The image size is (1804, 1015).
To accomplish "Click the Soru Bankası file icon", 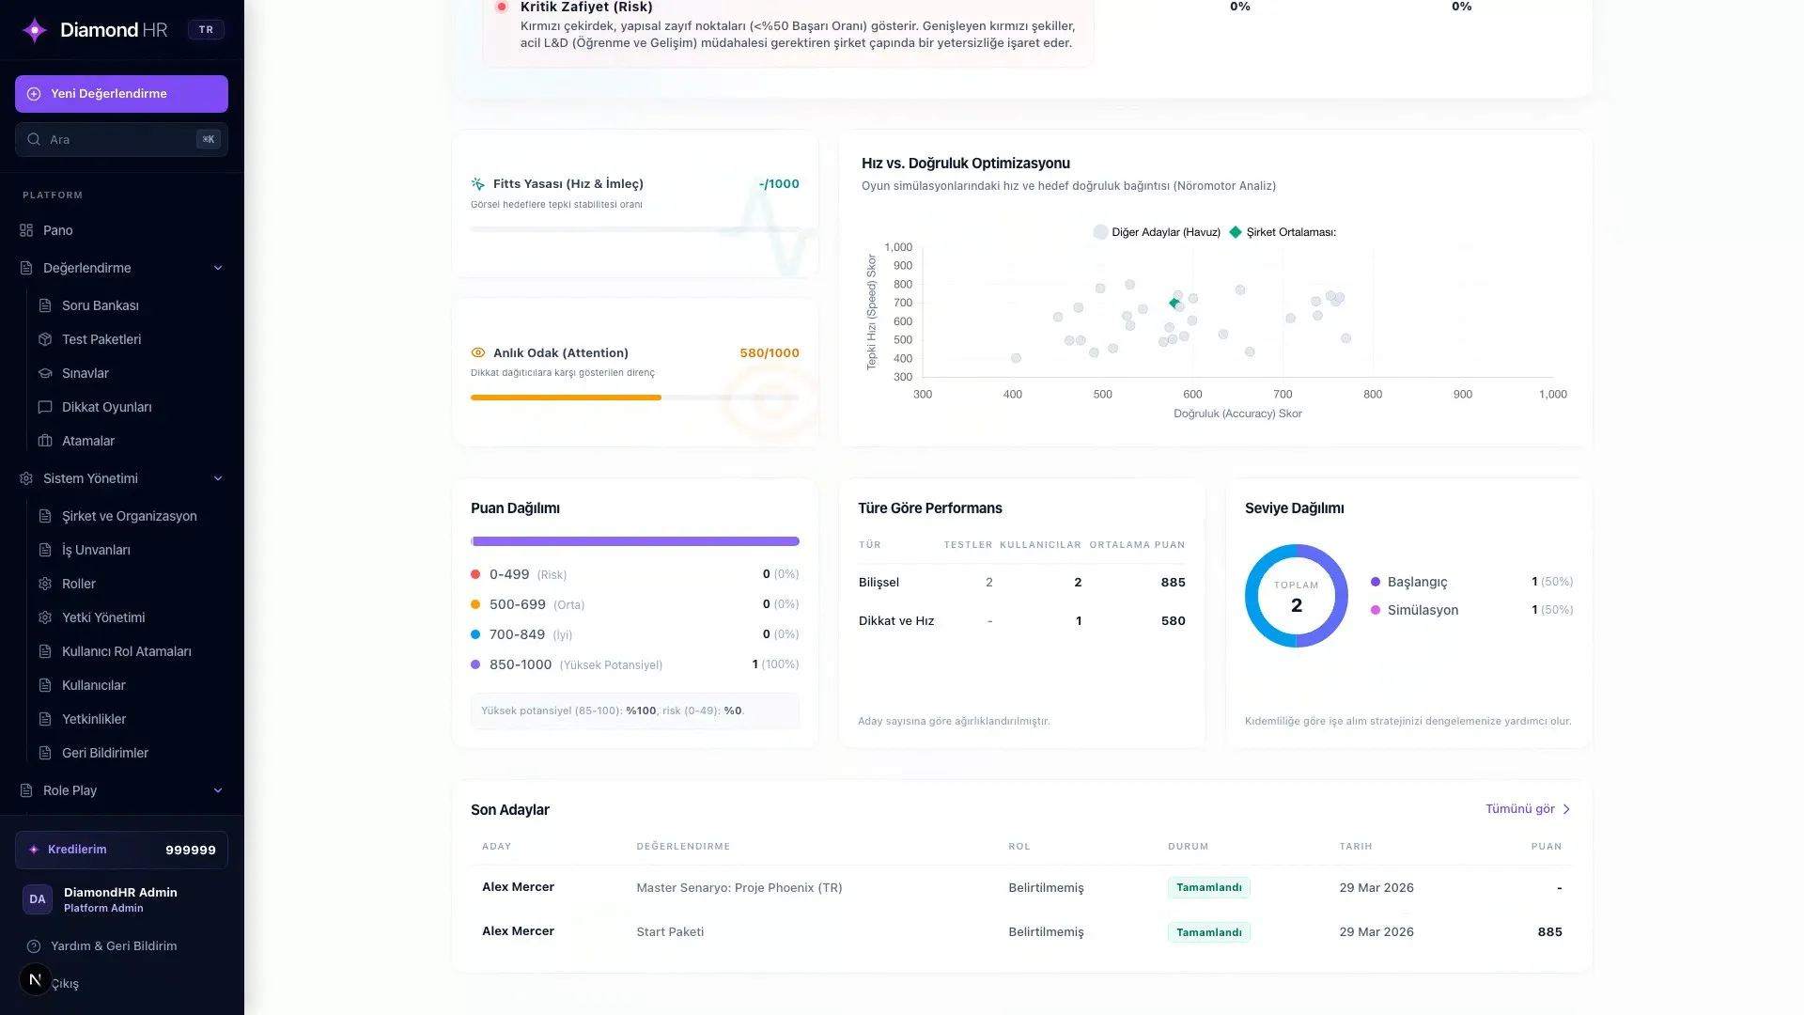I will tap(45, 305).
